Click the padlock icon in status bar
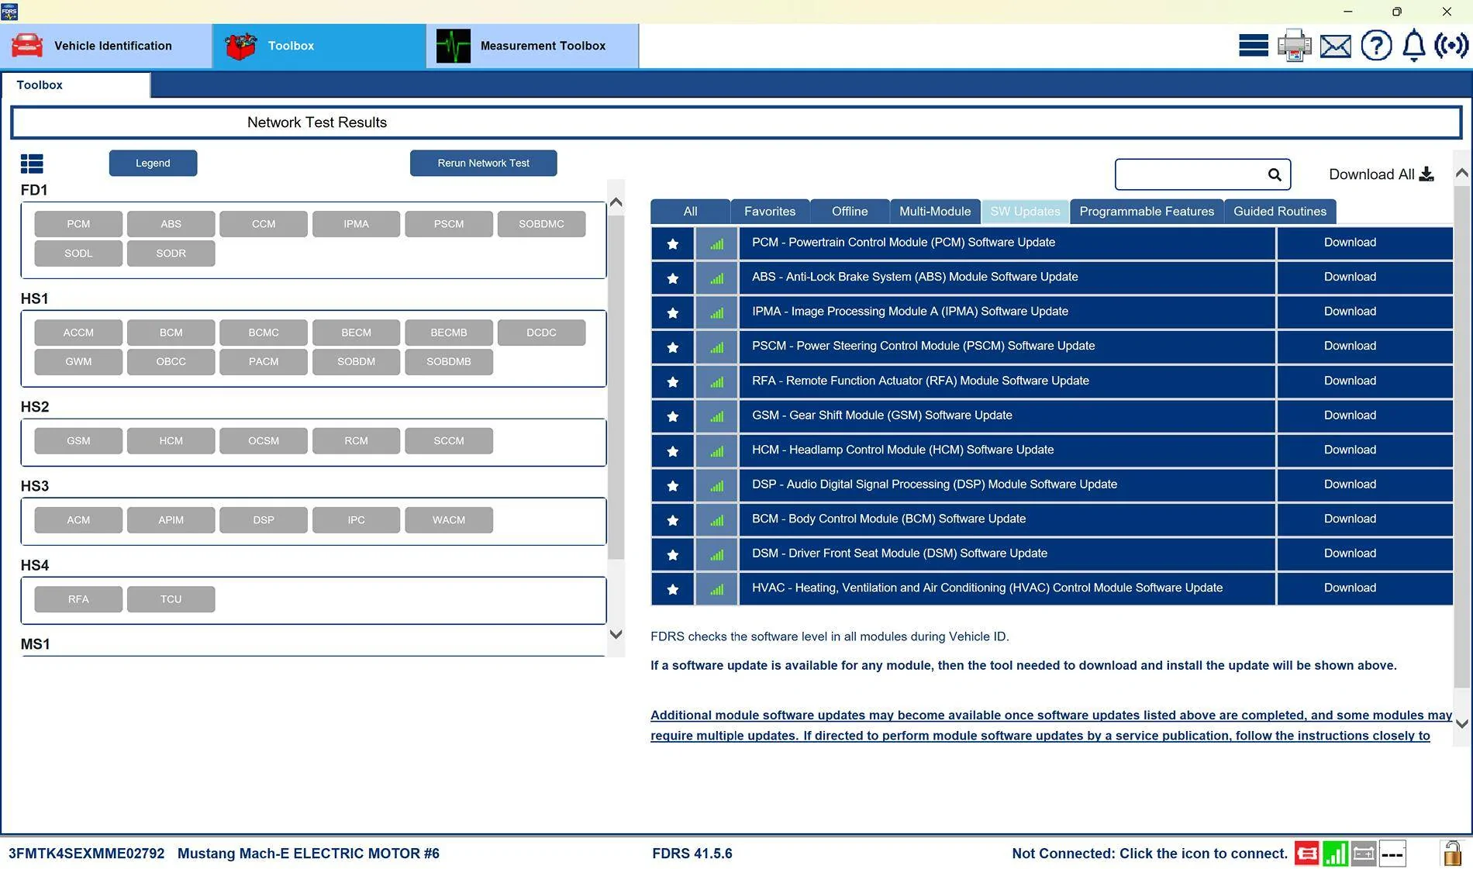The height and width of the screenshot is (869, 1473). (x=1452, y=853)
